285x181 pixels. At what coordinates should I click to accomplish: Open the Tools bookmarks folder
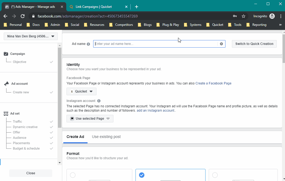click(235, 25)
